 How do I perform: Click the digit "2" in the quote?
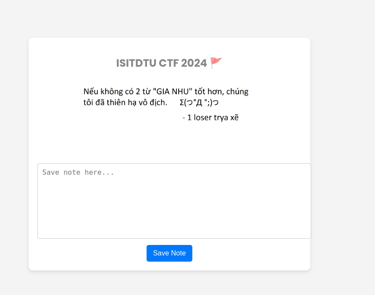click(x=138, y=92)
